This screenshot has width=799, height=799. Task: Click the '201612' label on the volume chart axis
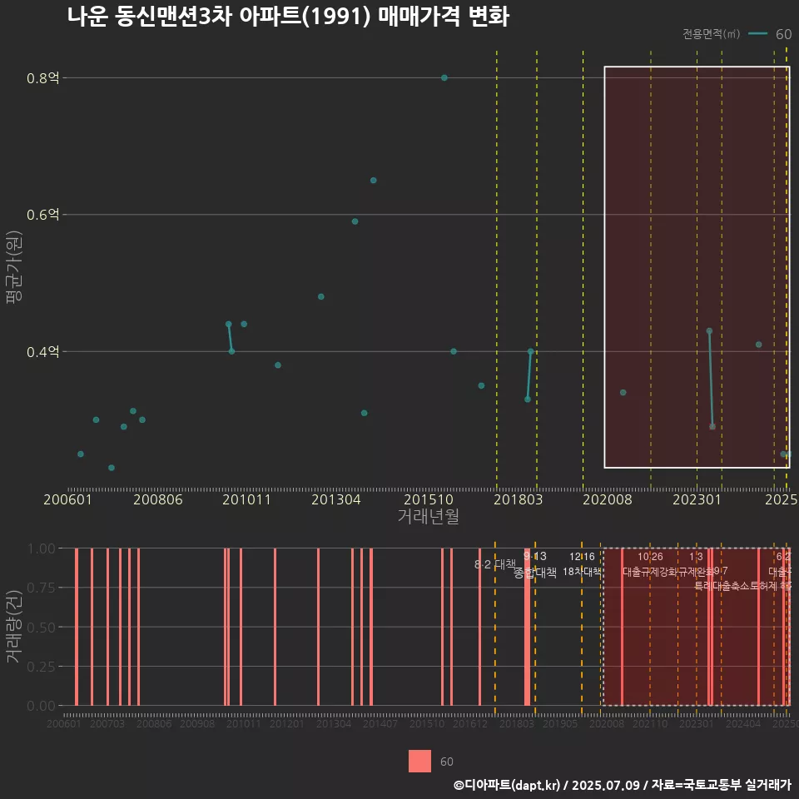(x=469, y=723)
